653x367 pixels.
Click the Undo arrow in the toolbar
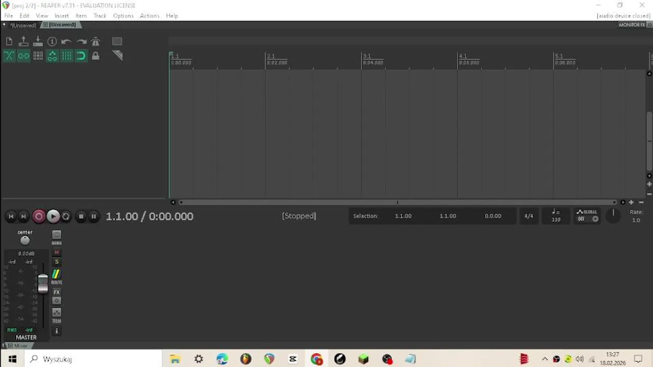click(66, 42)
